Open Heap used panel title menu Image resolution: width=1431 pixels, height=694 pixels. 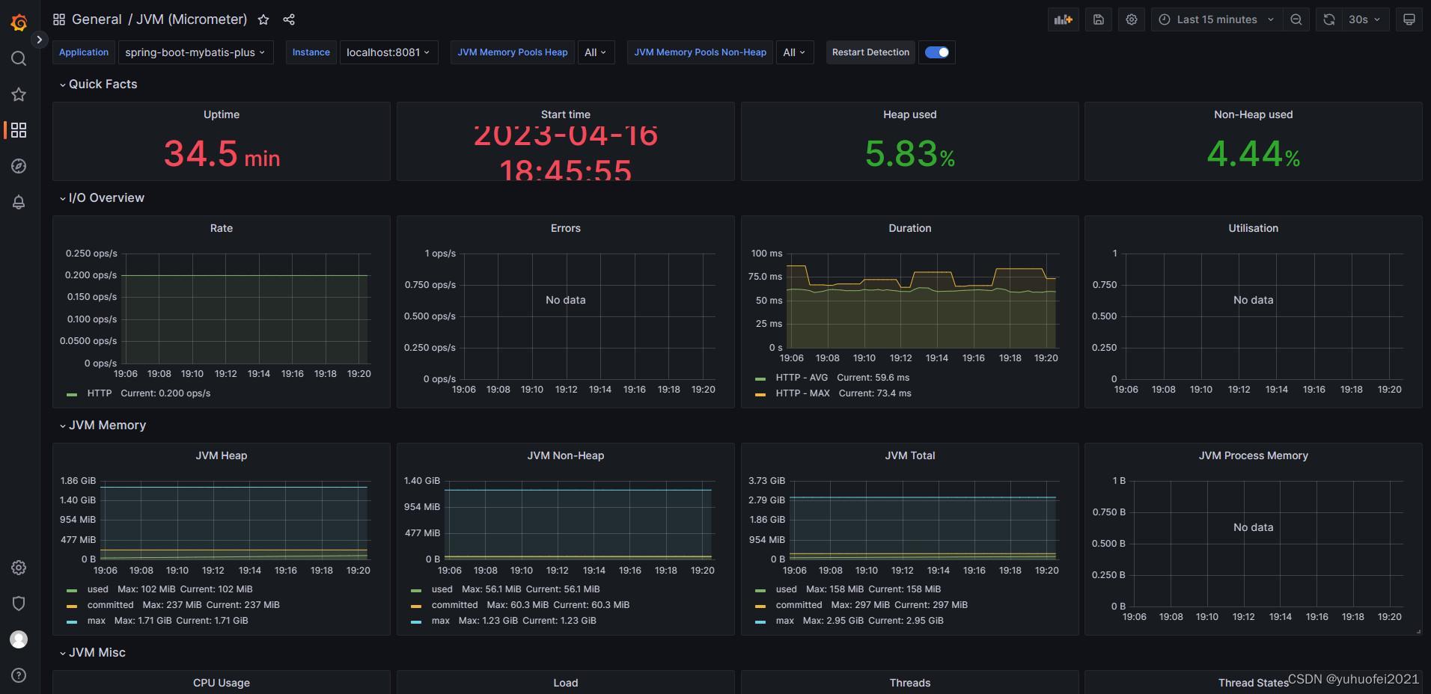[909, 114]
